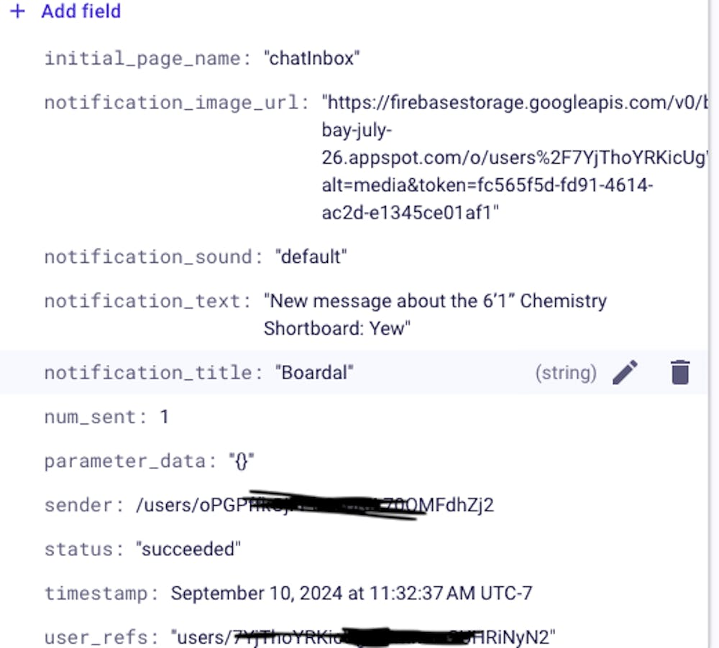Click the "chatInbox" value
Viewport: 719px width, 648px height.
[311, 58]
